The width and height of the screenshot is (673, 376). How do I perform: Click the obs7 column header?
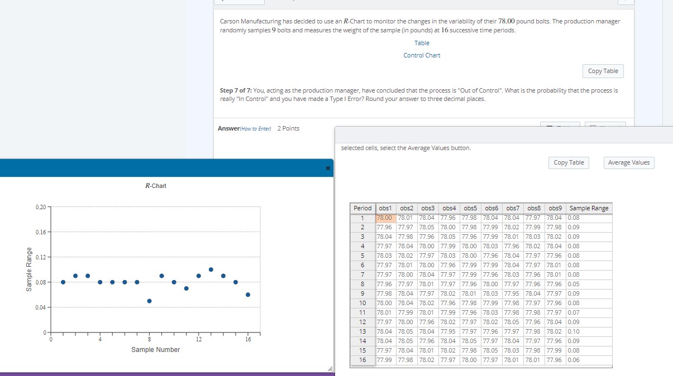[x=513, y=208]
